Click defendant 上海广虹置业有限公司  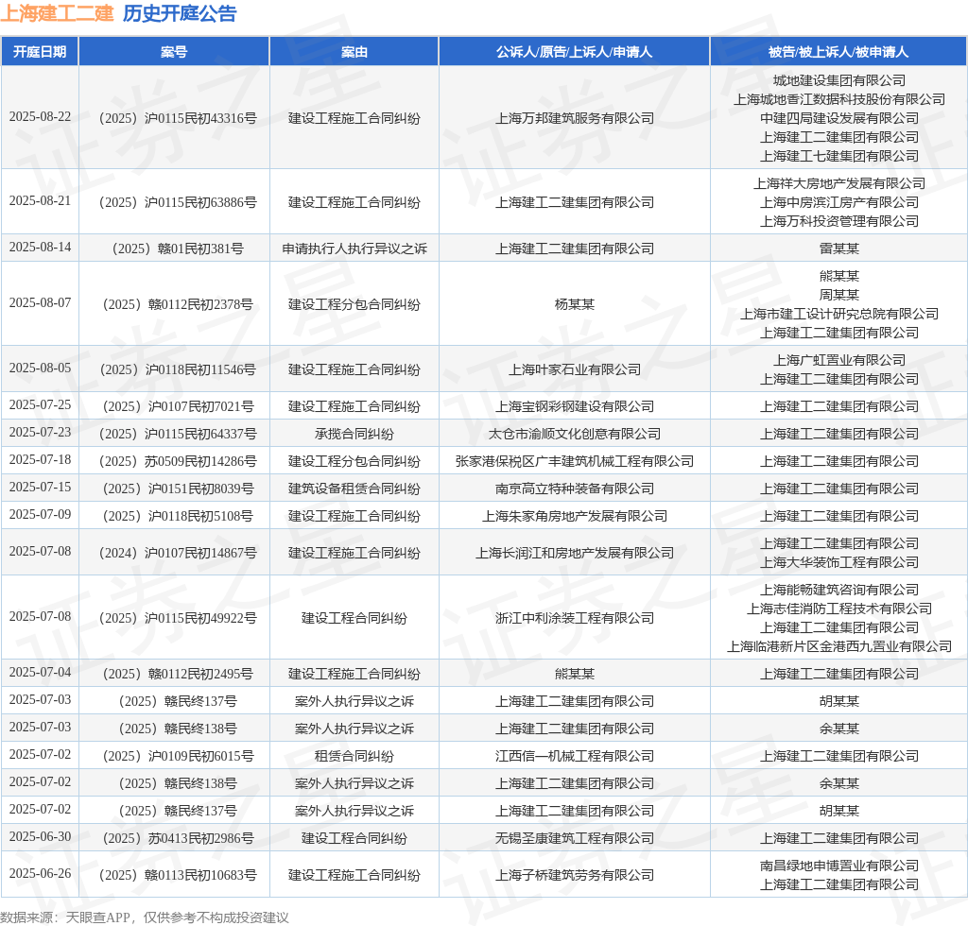coord(839,360)
